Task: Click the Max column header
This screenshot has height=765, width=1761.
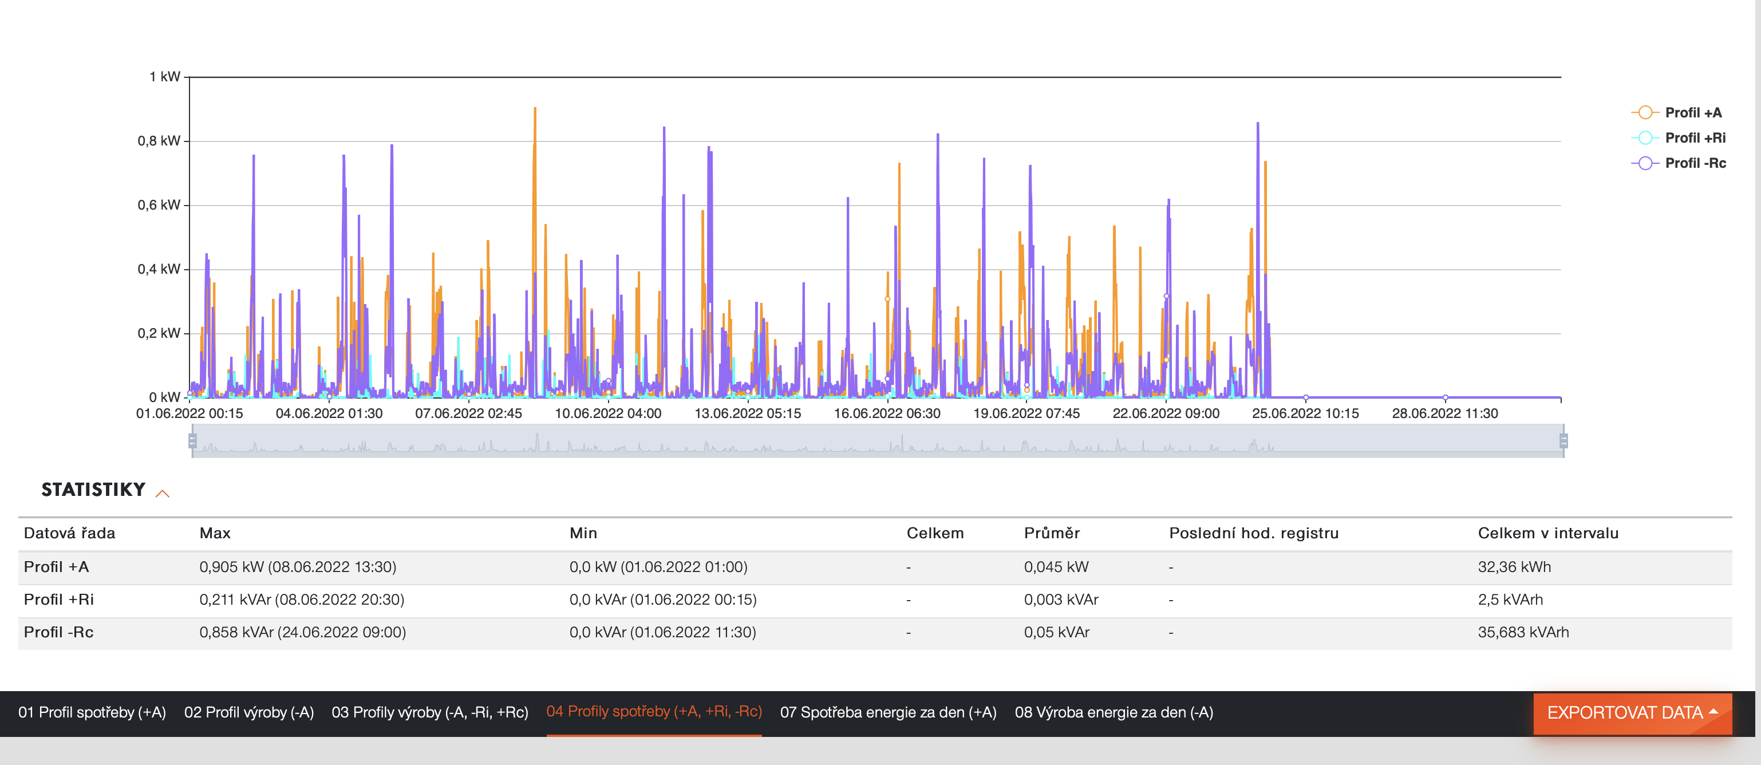Action: (x=215, y=533)
